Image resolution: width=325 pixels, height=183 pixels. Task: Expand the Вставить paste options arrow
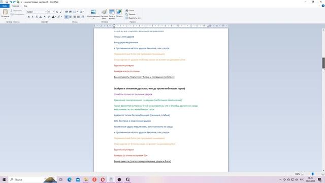pos(5,18)
